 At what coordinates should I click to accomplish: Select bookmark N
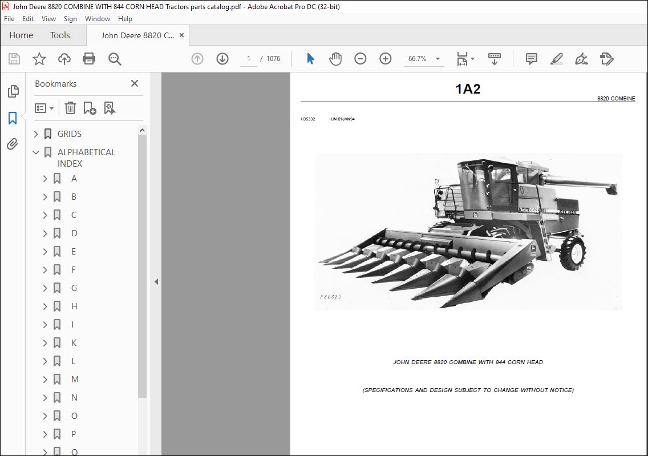(74, 398)
